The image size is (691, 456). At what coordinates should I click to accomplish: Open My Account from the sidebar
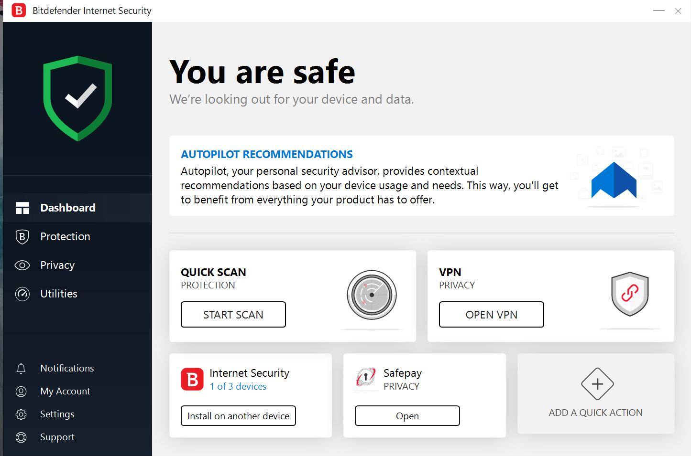coord(65,391)
